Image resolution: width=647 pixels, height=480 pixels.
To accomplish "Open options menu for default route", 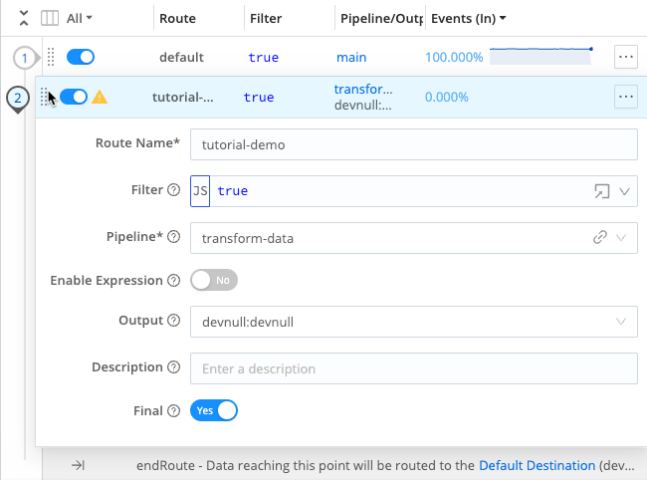I will point(625,58).
